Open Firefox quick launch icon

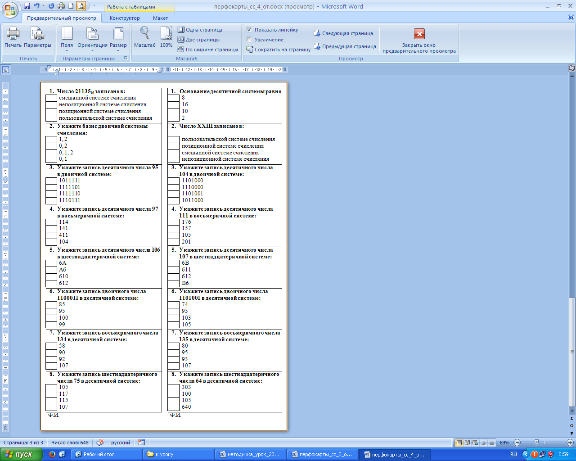click(52, 454)
